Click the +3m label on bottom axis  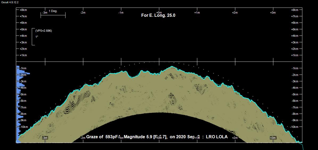(x=273, y=138)
